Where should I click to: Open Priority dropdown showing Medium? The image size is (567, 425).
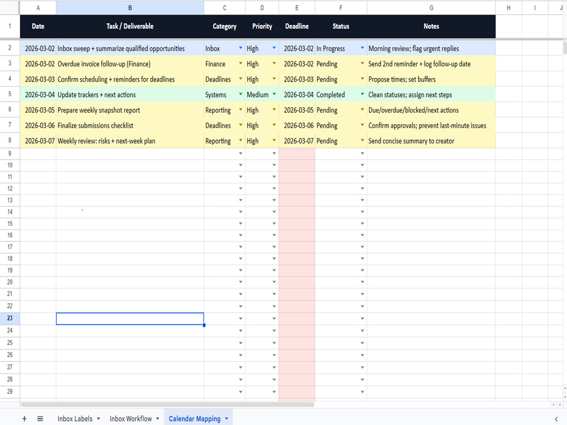click(274, 94)
